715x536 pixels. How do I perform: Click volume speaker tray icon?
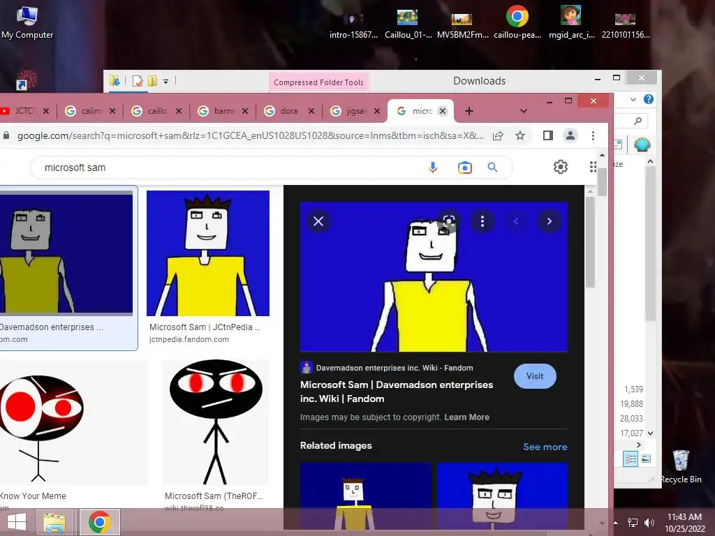649,523
